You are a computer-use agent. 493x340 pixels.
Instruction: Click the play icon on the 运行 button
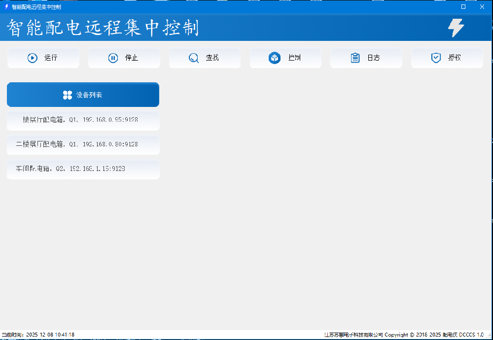[x=33, y=58]
